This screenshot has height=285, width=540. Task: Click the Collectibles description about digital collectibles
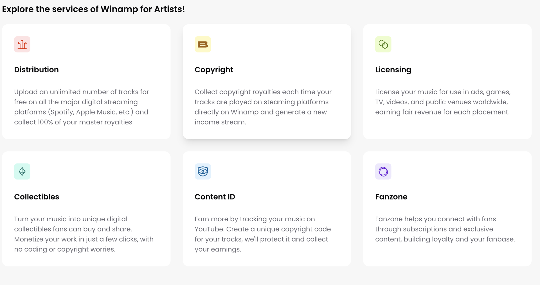pyautogui.click(x=84, y=234)
